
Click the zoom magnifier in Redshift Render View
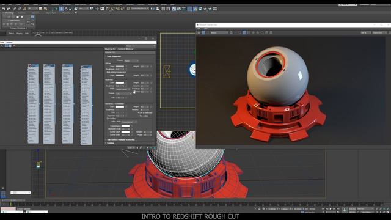232,32
